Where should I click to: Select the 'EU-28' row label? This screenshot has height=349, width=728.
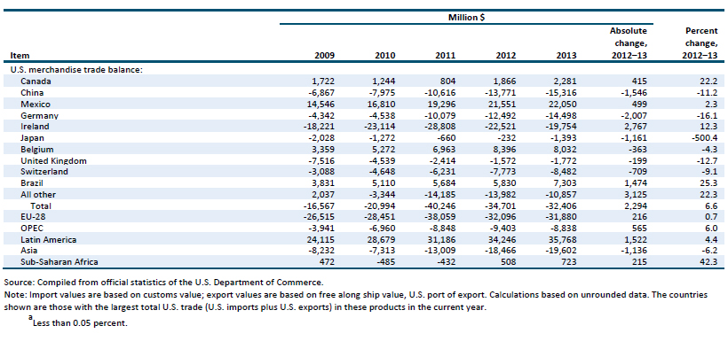33,217
